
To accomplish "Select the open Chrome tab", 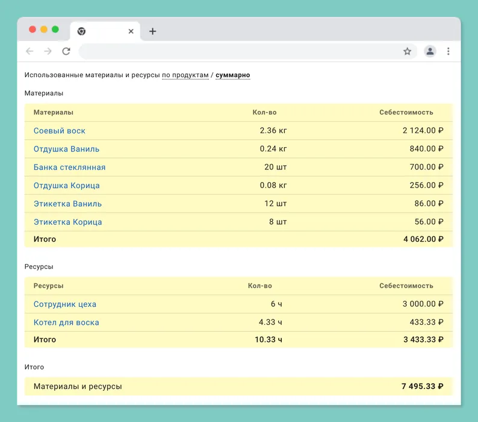I will 105,31.
